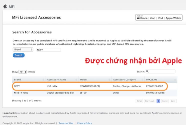
Task: Click the sort arrows in UPC/EAN column
Action: (175, 80)
